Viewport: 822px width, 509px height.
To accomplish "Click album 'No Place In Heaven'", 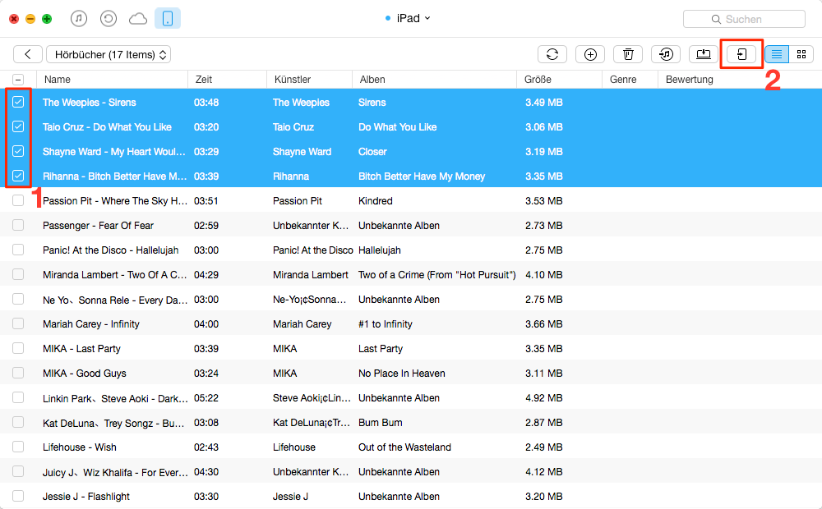I will click(402, 374).
